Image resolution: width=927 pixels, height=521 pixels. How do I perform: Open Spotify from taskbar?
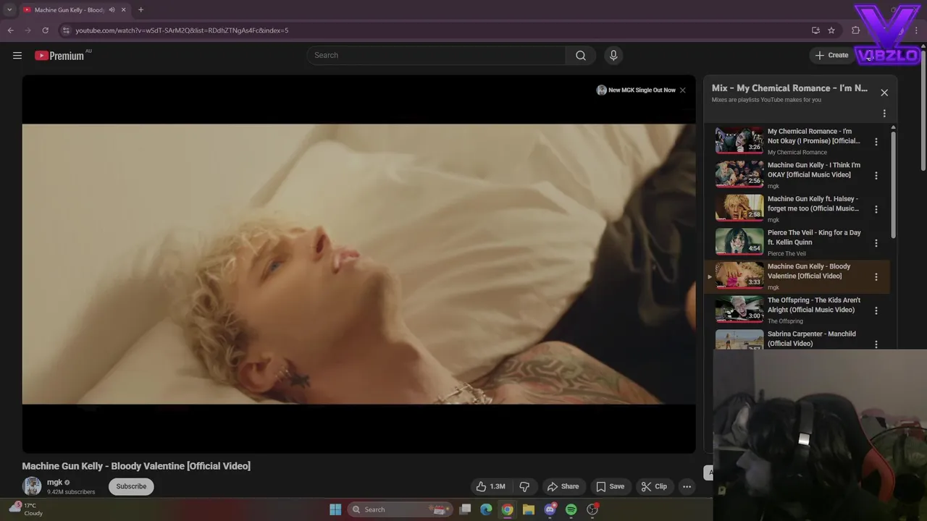[571, 509]
